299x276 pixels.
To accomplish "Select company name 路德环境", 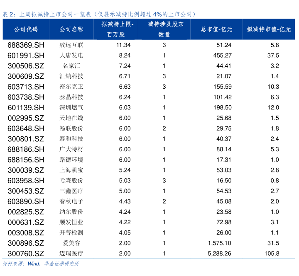I will (x=71, y=160).
